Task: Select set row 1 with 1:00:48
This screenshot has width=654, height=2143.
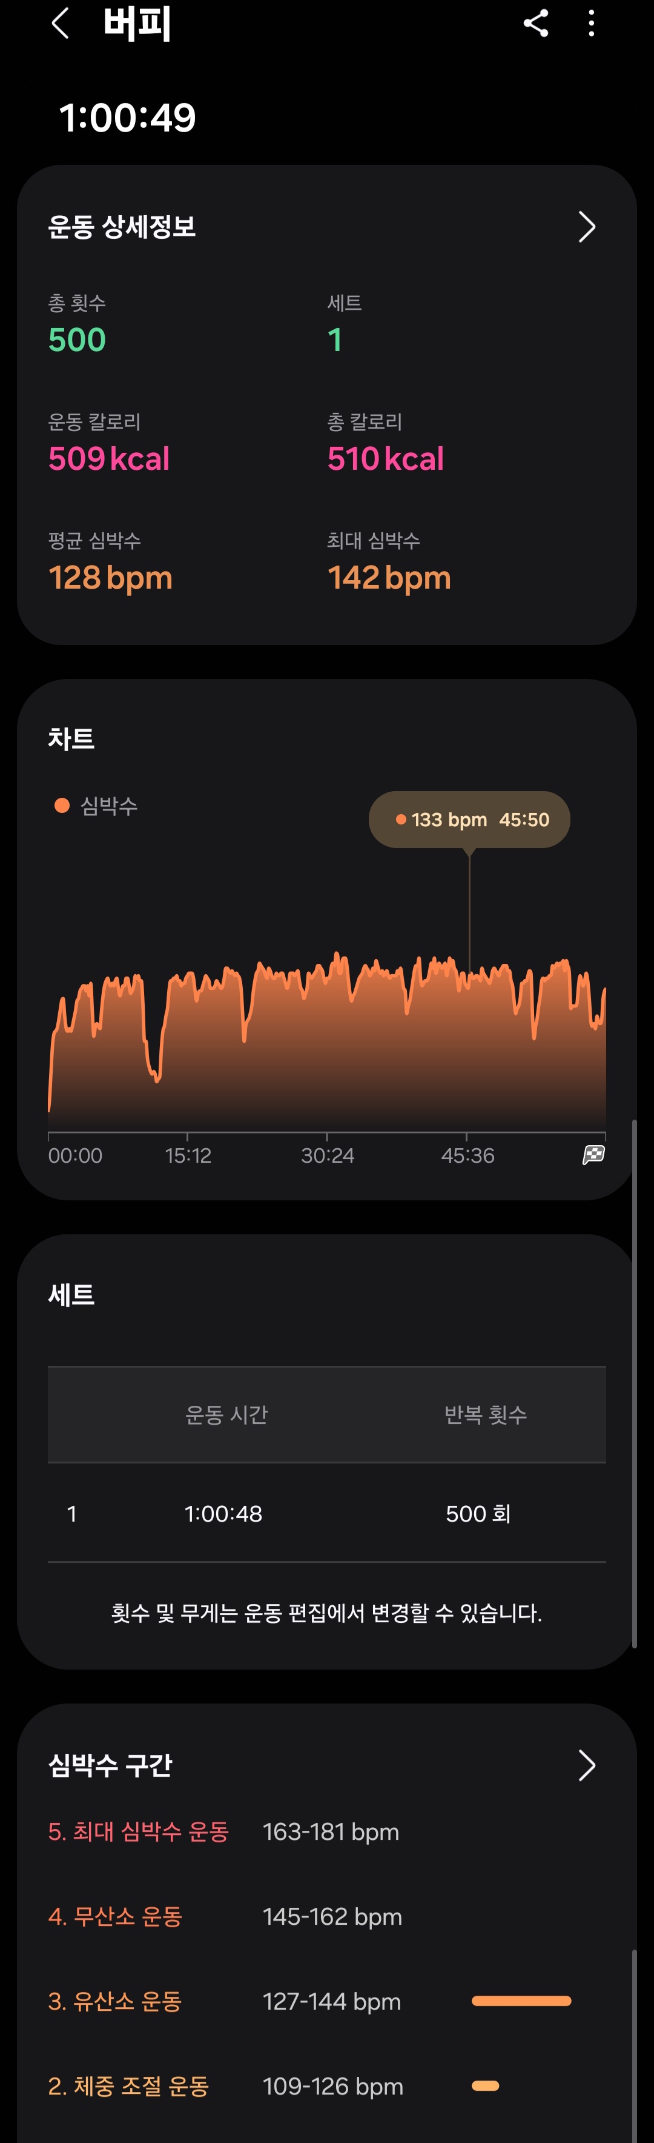Action: (326, 1513)
